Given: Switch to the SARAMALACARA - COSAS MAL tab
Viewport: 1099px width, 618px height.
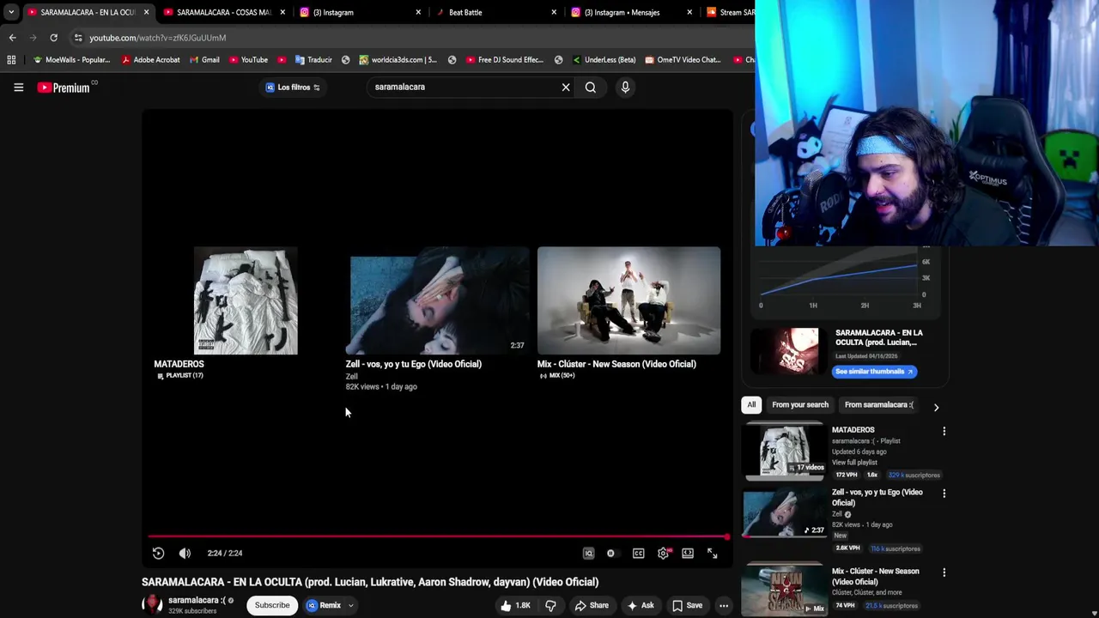Looking at the screenshot, I should 223,12.
